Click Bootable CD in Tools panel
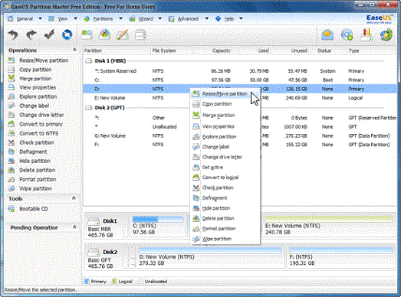 [x=34, y=209]
